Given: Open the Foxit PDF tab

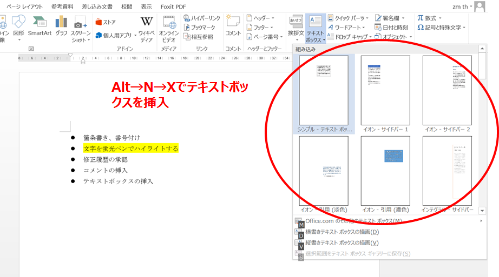Looking at the screenshot, I should coord(173,6).
